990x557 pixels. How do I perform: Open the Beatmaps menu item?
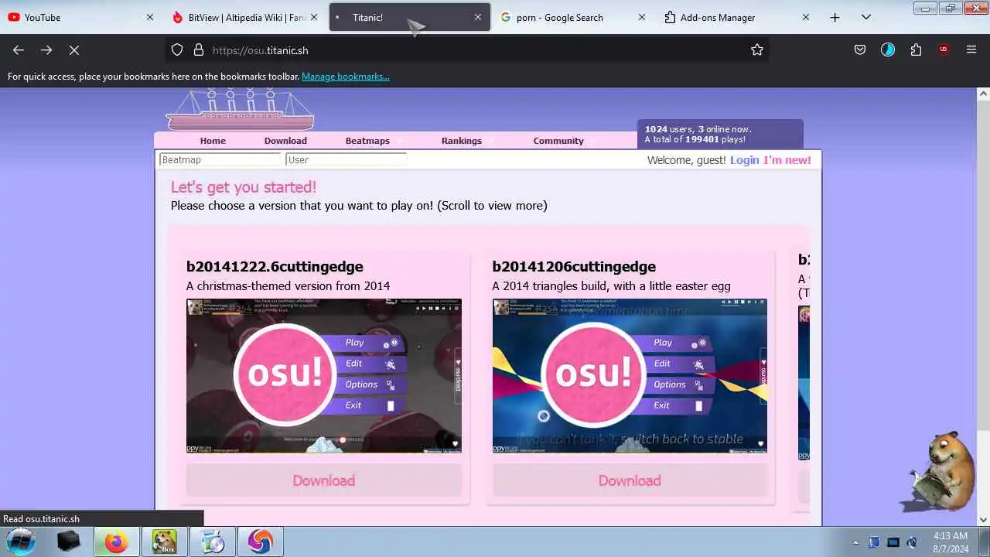click(367, 141)
